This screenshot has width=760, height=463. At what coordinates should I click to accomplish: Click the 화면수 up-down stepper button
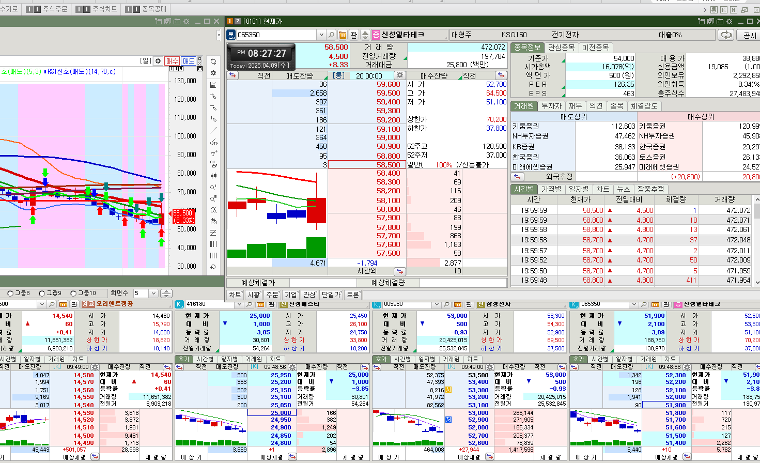pyautogui.click(x=166, y=293)
